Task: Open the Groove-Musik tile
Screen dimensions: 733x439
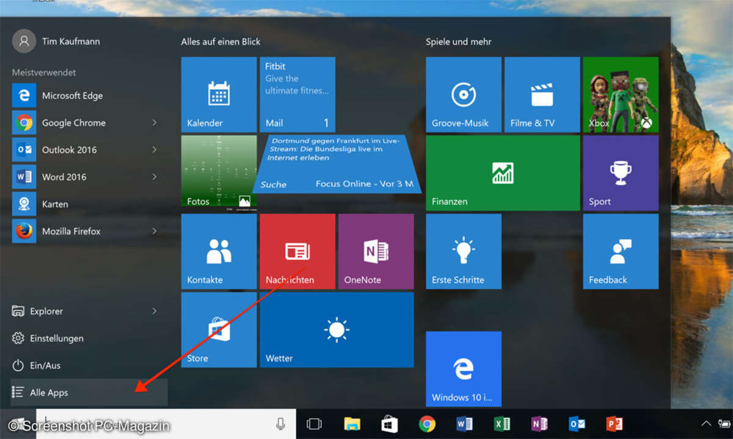Action: (464, 95)
